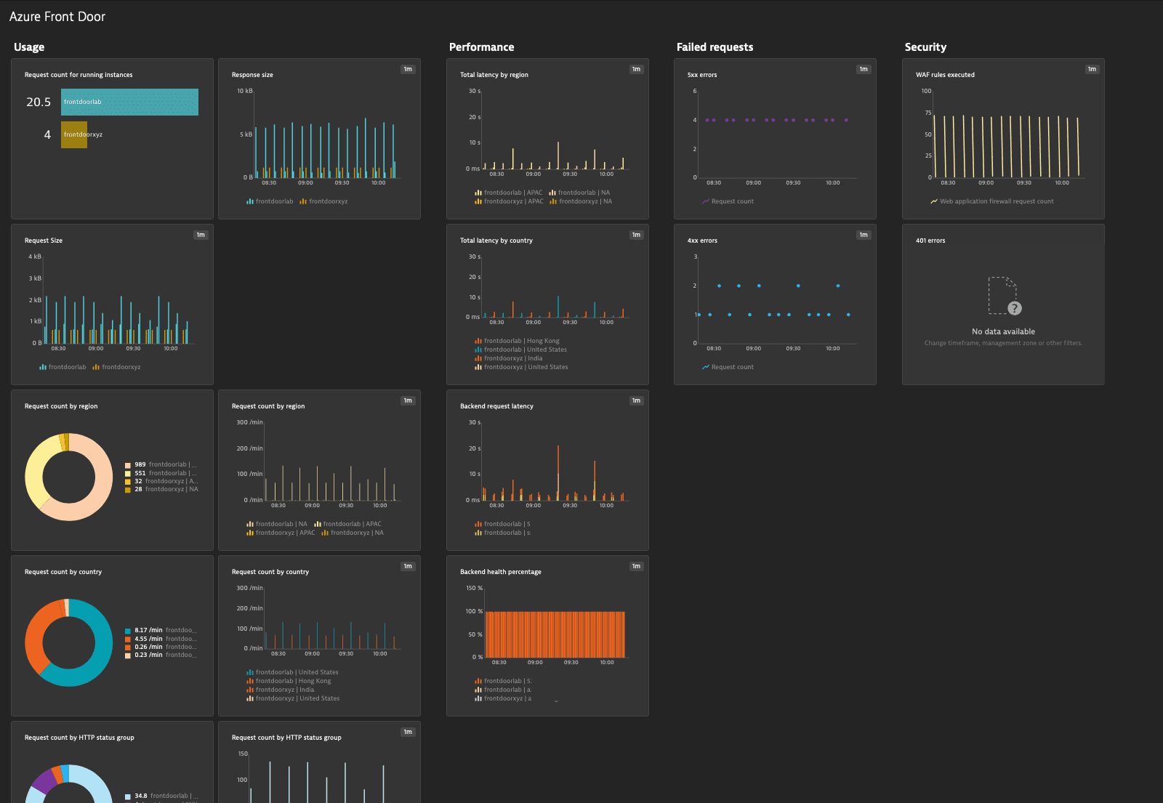Toggle frontdoorxyz legend in Request Size tile
The width and height of the screenshot is (1163, 803).
pyautogui.click(x=116, y=367)
